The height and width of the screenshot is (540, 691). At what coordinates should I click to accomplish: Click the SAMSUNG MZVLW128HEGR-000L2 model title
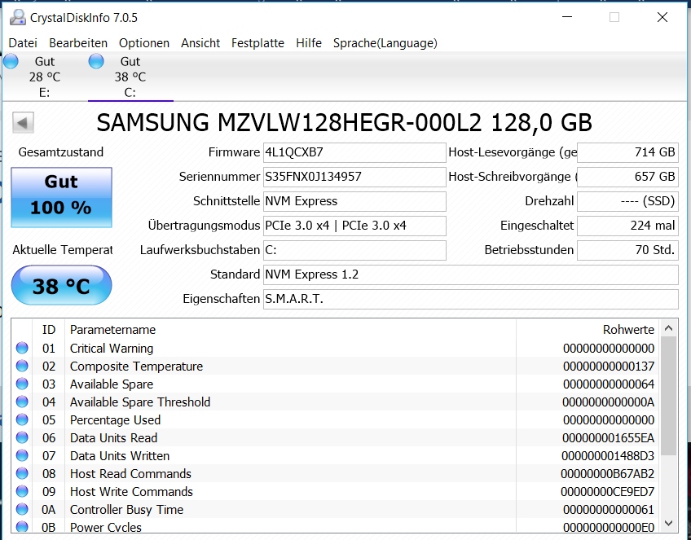coord(344,122)
